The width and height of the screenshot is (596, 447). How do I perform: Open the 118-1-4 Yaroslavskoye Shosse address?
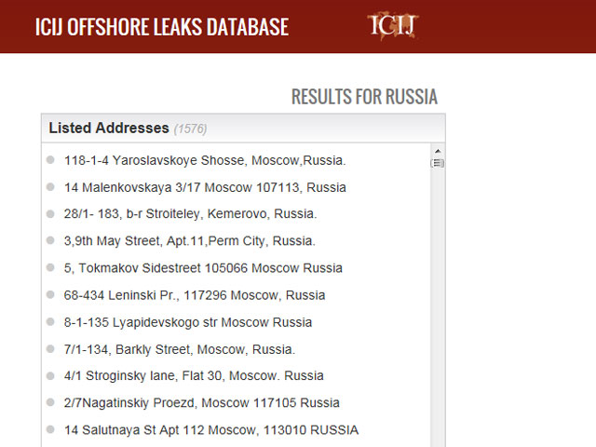tap(205, 160)
